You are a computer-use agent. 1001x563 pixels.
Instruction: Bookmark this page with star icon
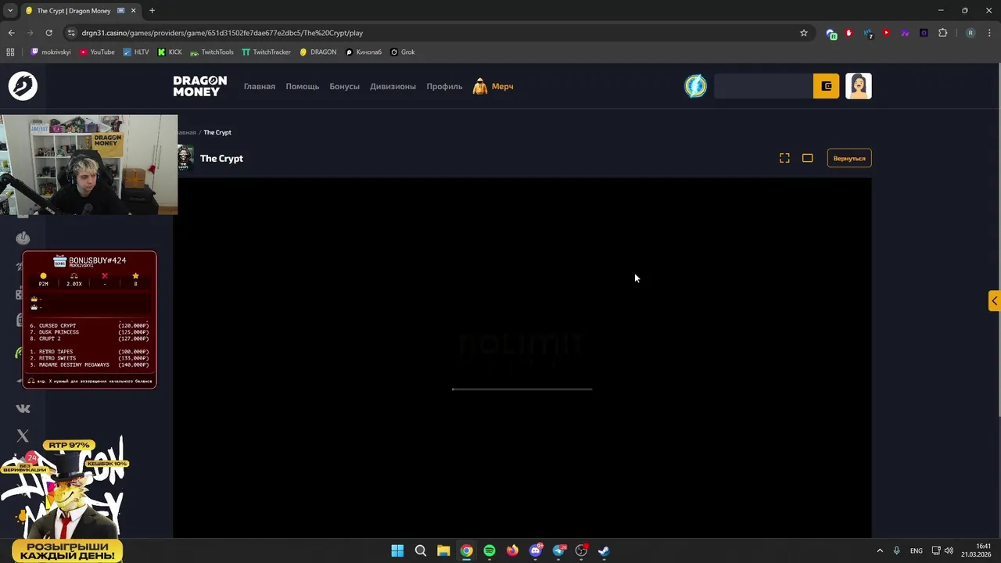point(803,33)
